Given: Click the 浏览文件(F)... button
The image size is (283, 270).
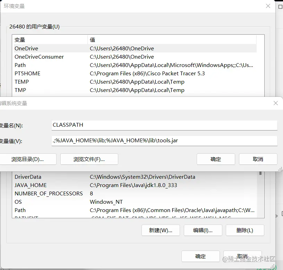Looking at the screenshot, I should point(89,159).
